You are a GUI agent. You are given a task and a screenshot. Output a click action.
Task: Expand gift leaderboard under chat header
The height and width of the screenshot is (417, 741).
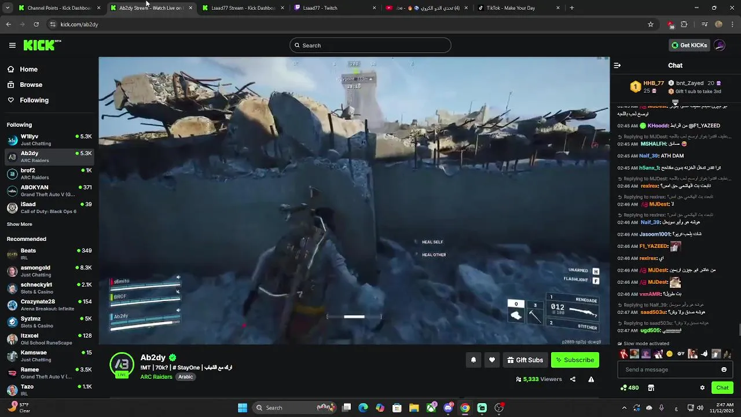click(x=675, y=103)
